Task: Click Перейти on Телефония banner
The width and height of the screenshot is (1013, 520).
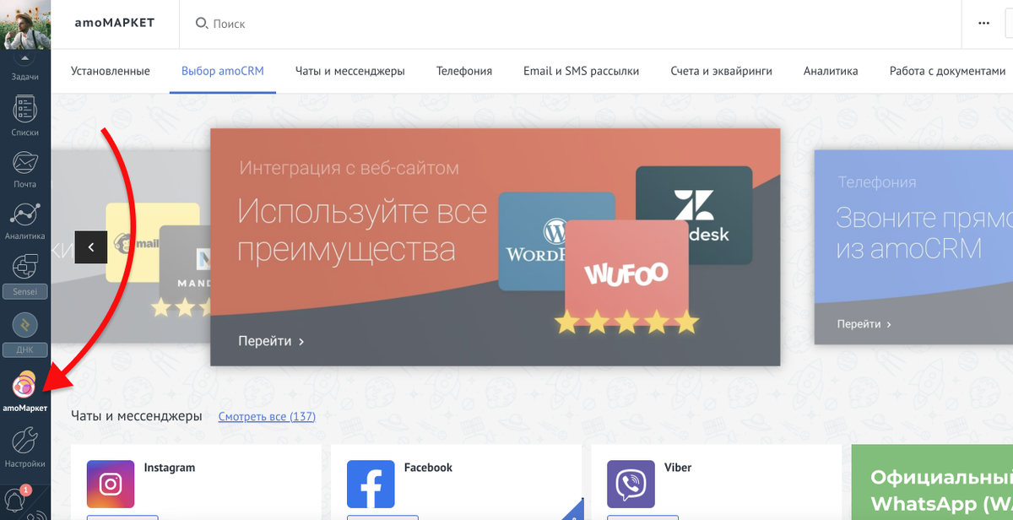Action: (864, 324)
